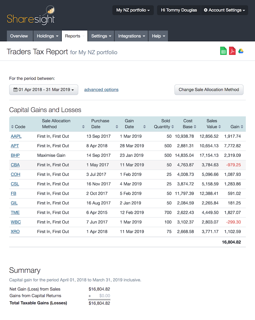Open the AAPL holding link
Screen dimensions: 255x320
pos(16,136)
